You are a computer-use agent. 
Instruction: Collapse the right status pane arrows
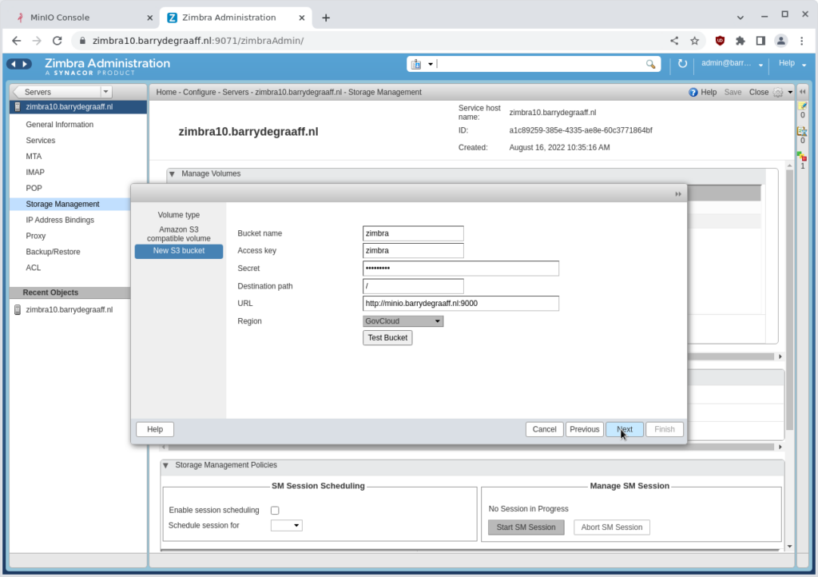803,92
